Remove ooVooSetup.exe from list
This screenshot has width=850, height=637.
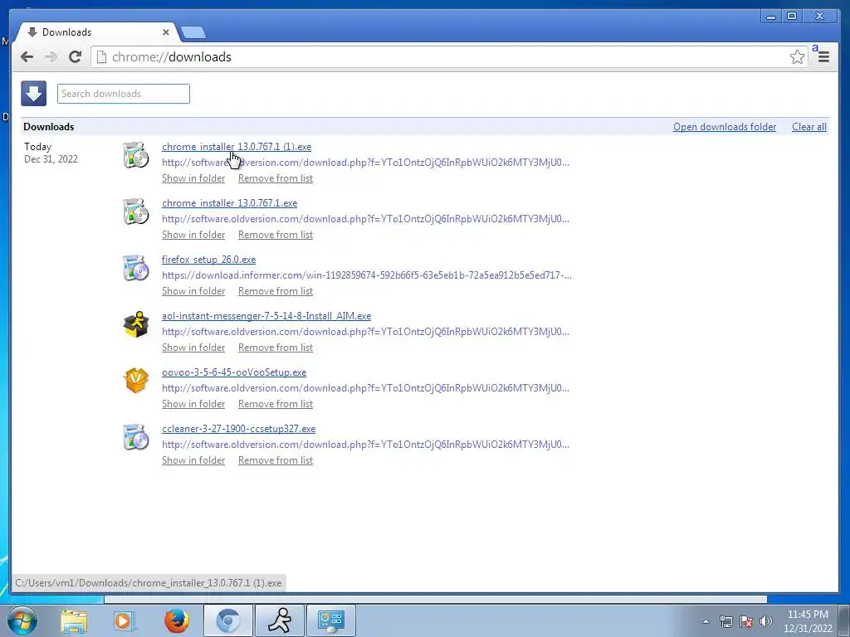click(x=276, y=404)
